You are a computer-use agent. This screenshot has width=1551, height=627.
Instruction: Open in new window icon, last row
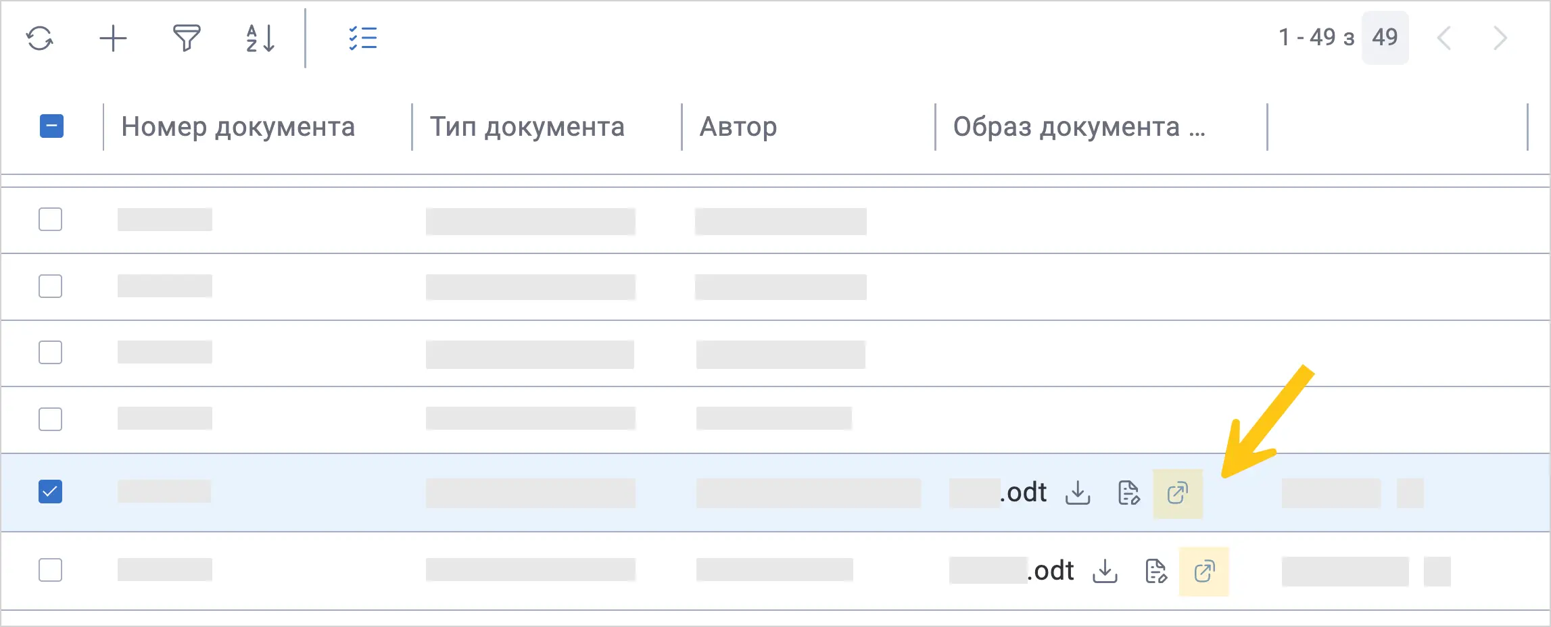pyautogui.click(x=1204, y=572)
